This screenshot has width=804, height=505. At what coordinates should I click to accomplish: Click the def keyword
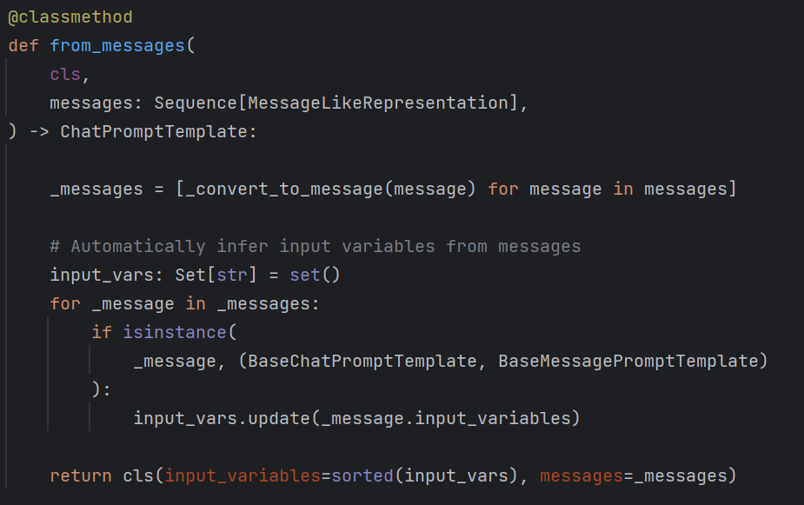tap(23, 45)
